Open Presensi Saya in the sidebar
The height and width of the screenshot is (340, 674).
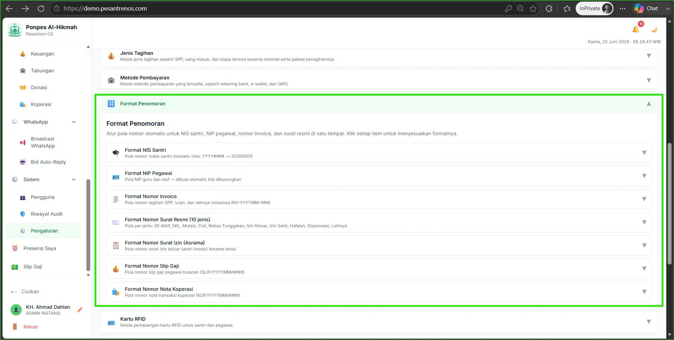pos(40,248)
